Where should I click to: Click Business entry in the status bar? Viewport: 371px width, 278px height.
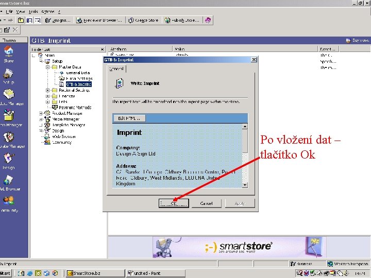308,264
